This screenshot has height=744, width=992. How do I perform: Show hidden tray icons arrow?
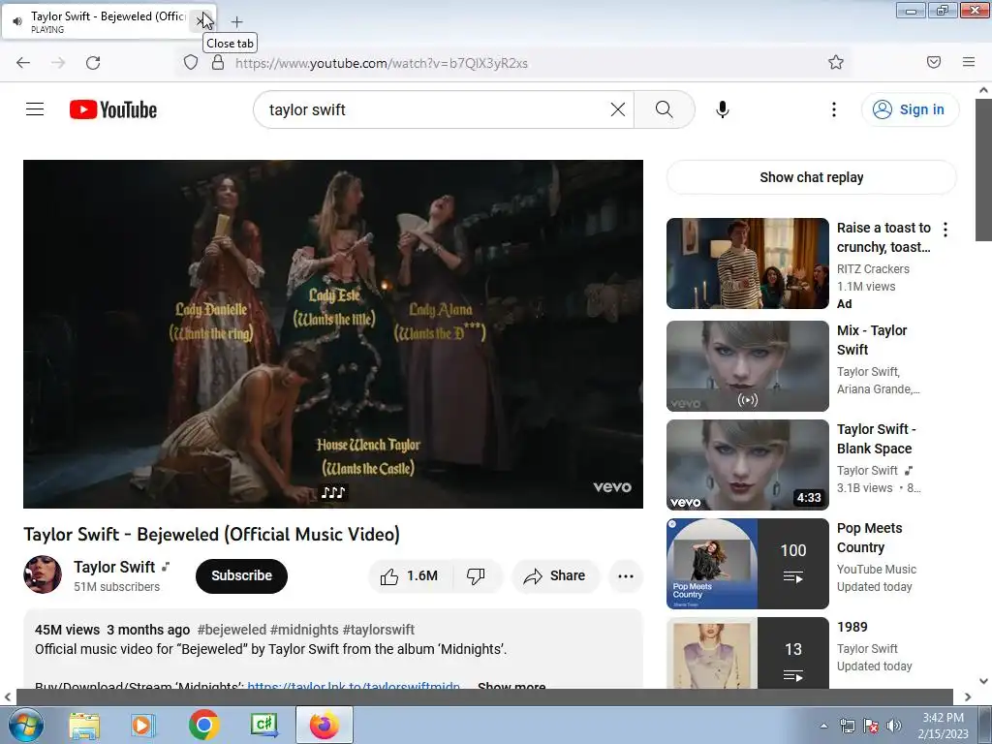pyautogui.click(x=823, y=726)
